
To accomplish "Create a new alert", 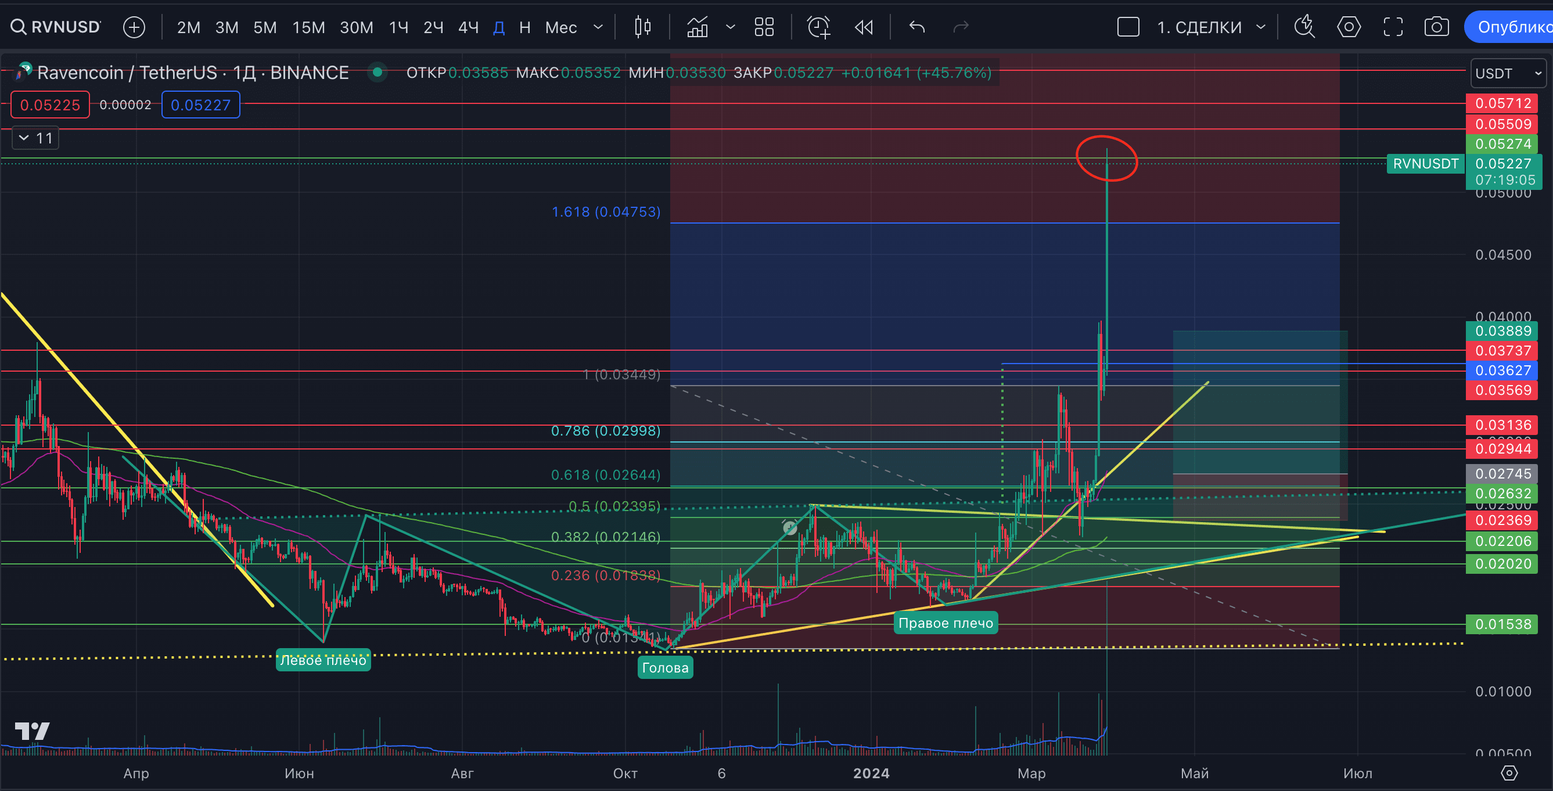I will click(x=818, y=27).
